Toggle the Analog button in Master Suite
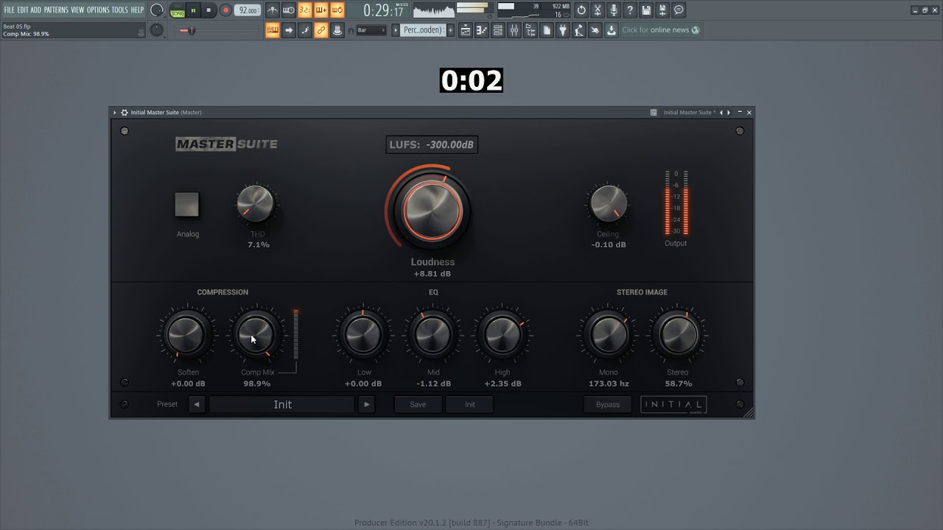The image size is (943, 530). tap(187, 205)
